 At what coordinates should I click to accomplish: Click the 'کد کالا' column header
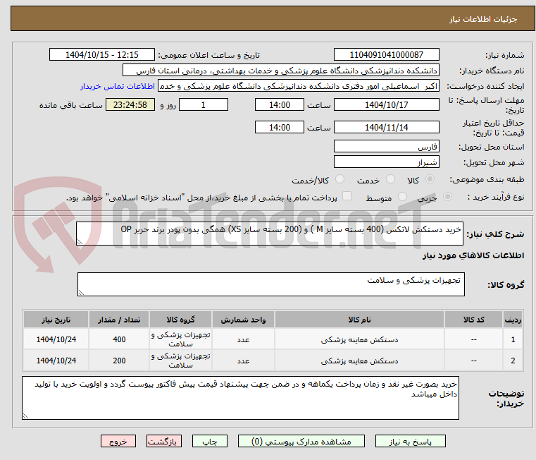[x=473, y=320]
